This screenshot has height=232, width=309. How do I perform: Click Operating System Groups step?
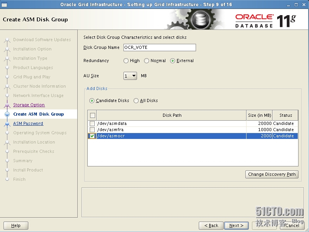pos(40,133)
